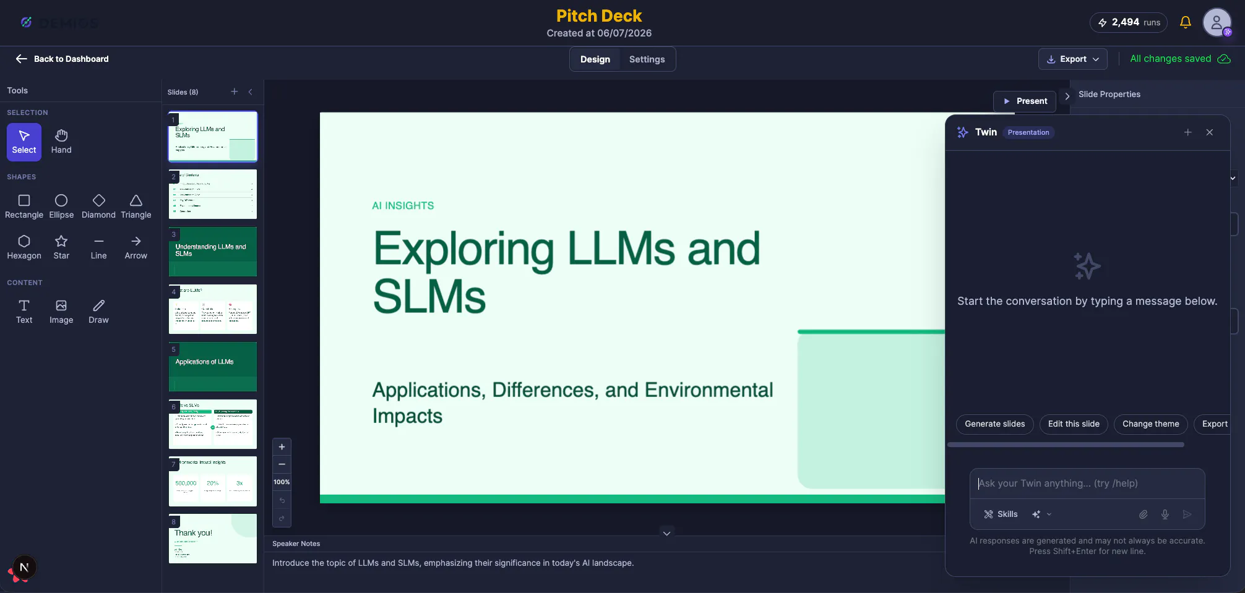The width and height of the screenshot is (1245, 593).
Task: Open the user profile avatar
Action: click(1217, 22)
